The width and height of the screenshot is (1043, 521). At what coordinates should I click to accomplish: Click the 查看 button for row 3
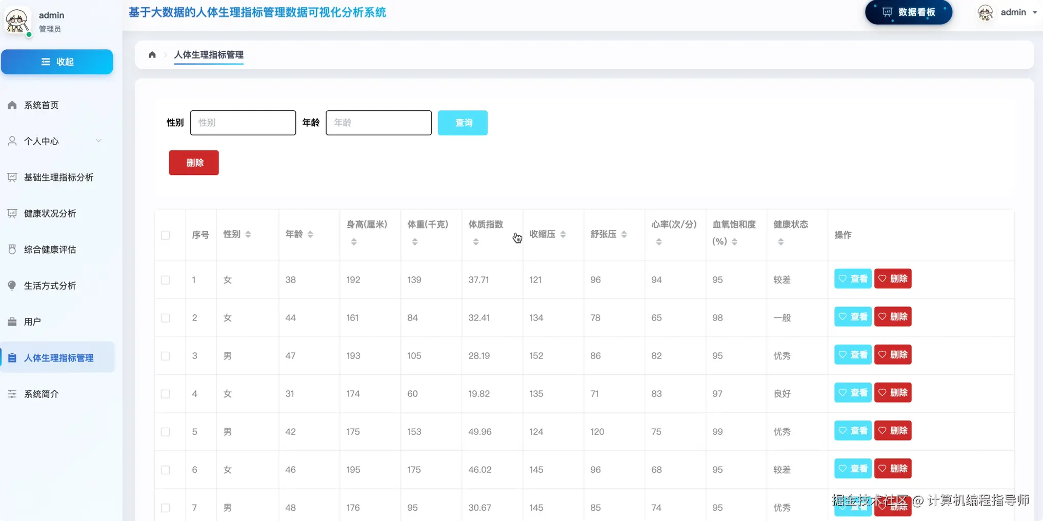coord(852,354)
